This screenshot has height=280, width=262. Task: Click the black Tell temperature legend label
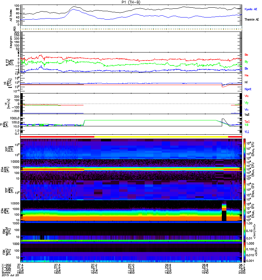point(247,115)
